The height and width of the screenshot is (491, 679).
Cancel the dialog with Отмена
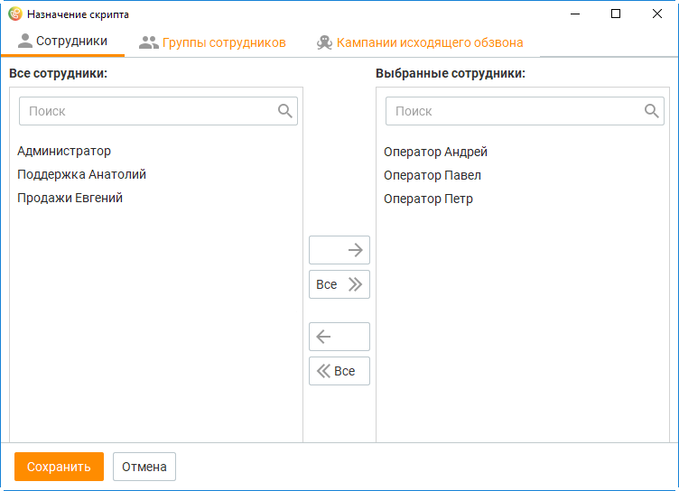click(x=144, y=467)
